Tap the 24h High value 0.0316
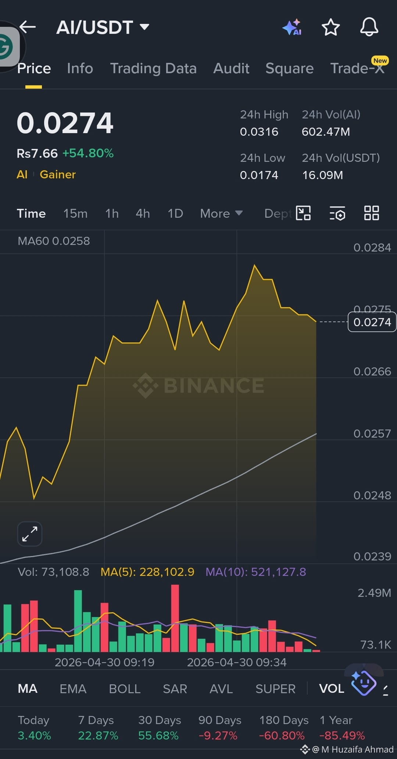Screen dimensions: 397x759 coord(259,132)
